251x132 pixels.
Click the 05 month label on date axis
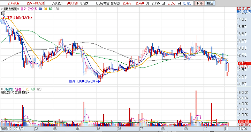(x=99, y=129)
